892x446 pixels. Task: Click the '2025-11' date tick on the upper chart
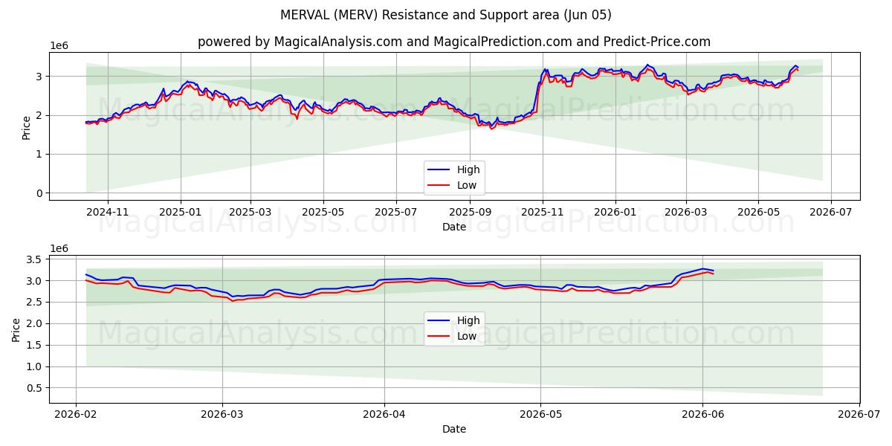pyautogui.click(x=543, y=211)
